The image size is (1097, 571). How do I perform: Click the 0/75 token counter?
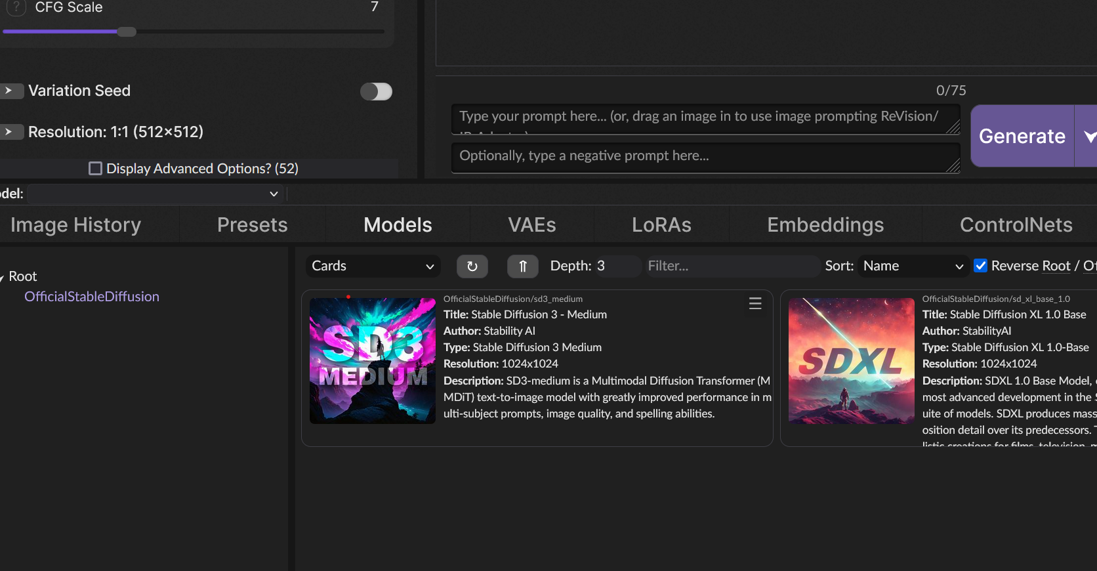[951, 91]
